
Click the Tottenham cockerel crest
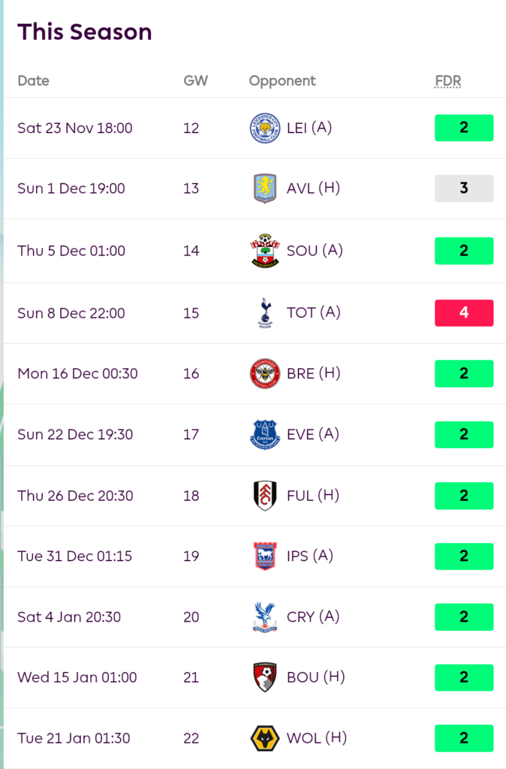click(264, 313)
